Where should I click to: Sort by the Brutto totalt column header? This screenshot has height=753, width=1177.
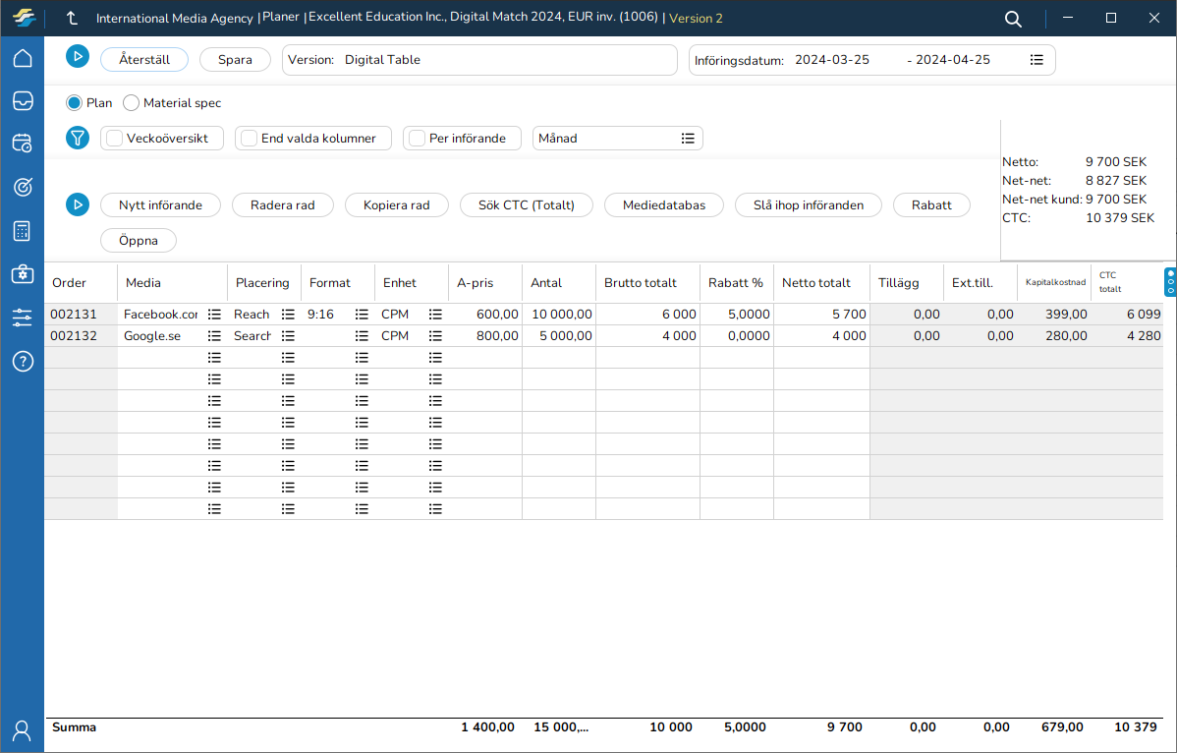pyautogui.click(x=640, y=283)
